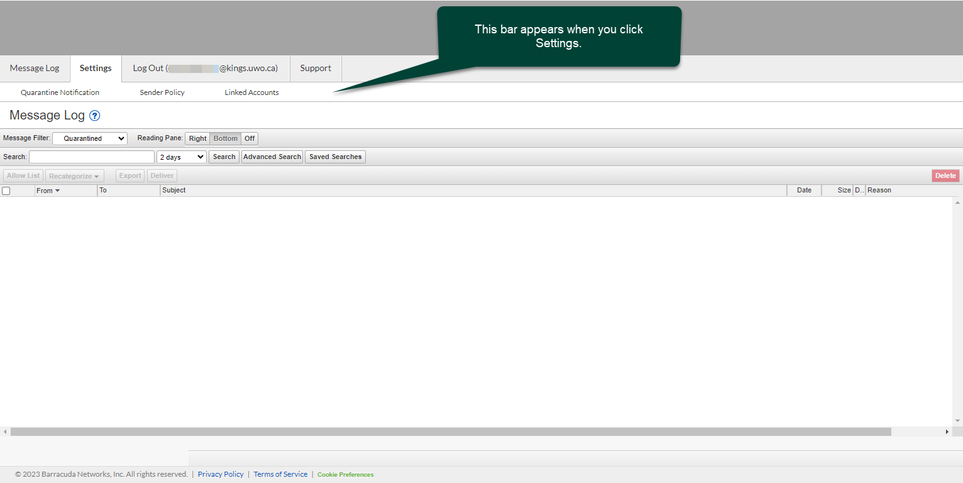Switch to the Message Log tab
The width and height of the screenshot is (963, 483).
point(35,69)
